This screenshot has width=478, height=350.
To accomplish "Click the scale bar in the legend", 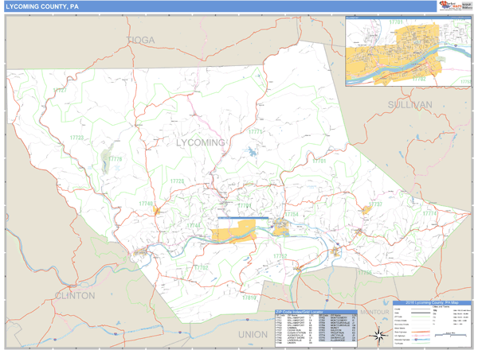I will [x=451, y=335].
